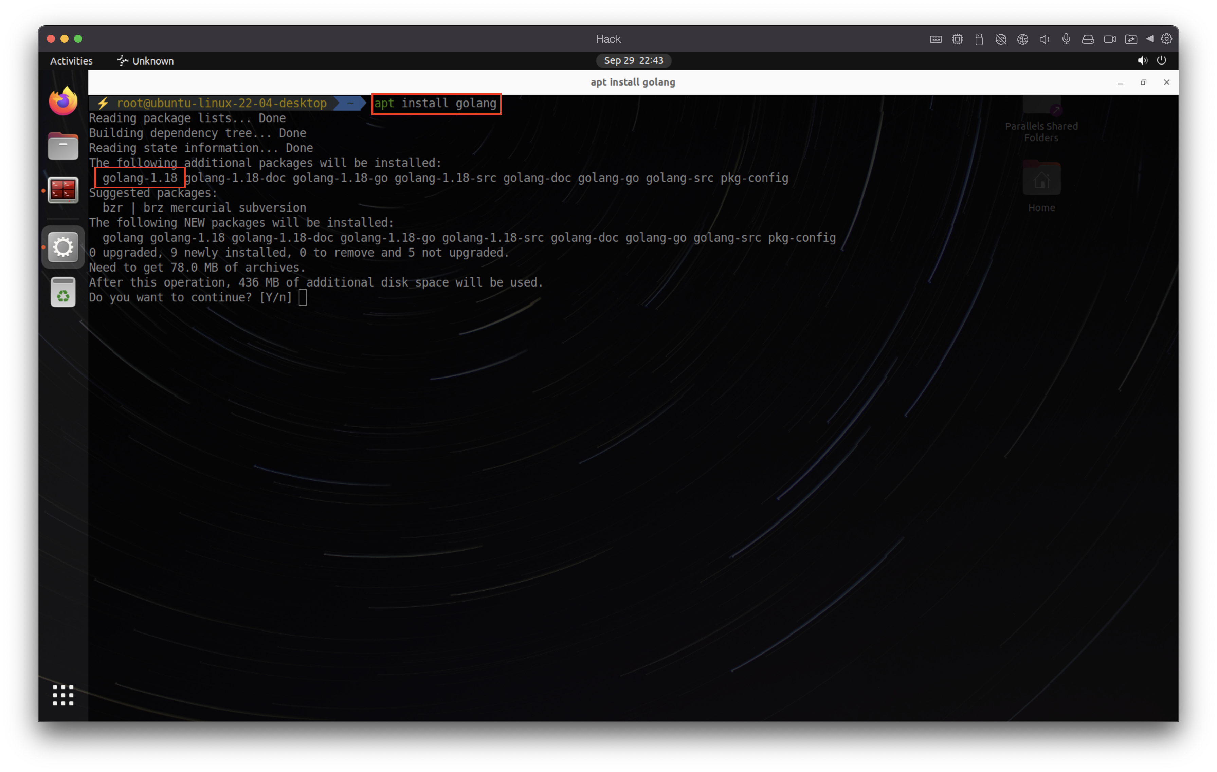Click the CPU chip icon in title bar

pyautogui.click(x=957, y=39)
